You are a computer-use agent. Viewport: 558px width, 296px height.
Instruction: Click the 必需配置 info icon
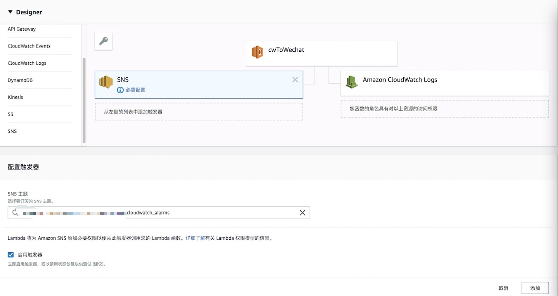point(121,90)
